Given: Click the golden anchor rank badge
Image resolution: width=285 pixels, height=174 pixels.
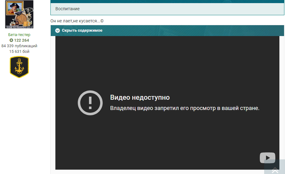Looking at the screenshot, I should coord(19,67).
